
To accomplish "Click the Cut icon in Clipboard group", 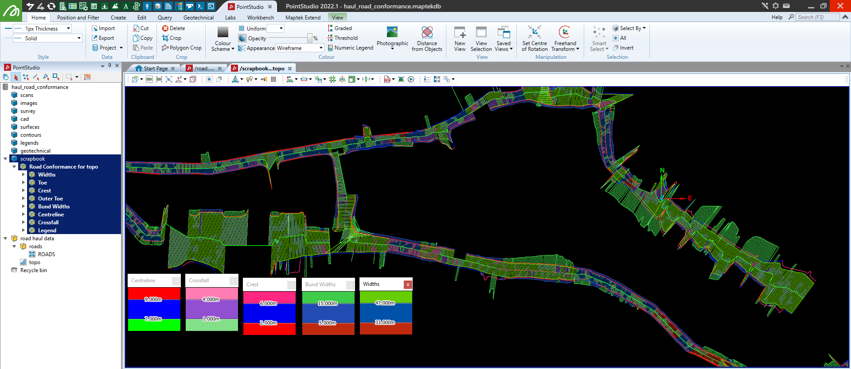I will (x=141, y=28).
